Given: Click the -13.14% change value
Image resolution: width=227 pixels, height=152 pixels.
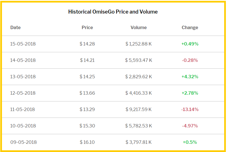Looking at the screenshot, I should click(x=190, y=109).
